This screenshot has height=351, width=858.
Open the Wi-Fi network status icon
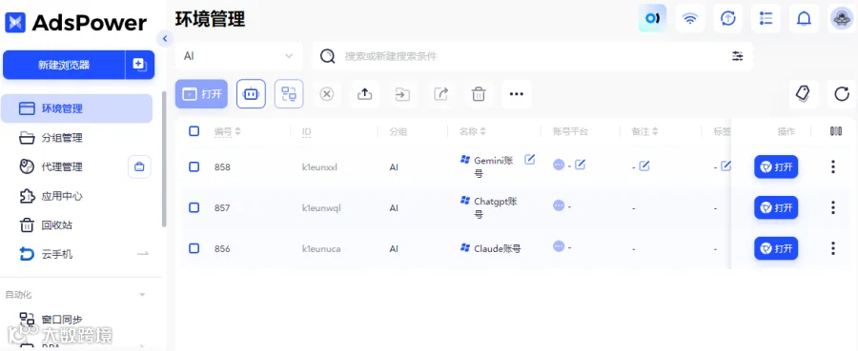pyautogui.click(x=690, y=19)
